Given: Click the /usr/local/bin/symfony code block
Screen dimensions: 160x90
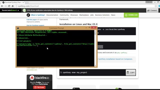Looking at the screenshot, I should point(117,31).
